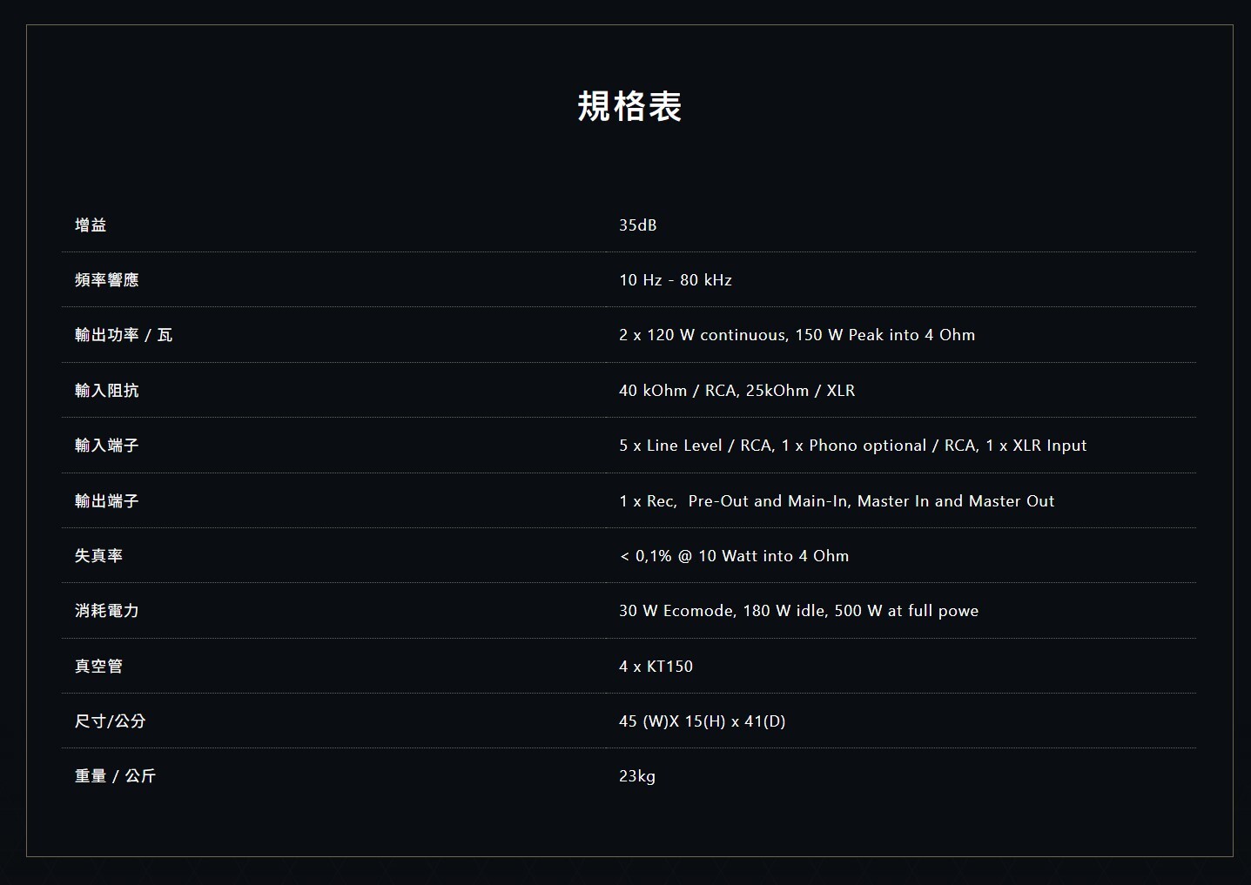
Task: Select the 失真率 label
Action: (98, 556)
